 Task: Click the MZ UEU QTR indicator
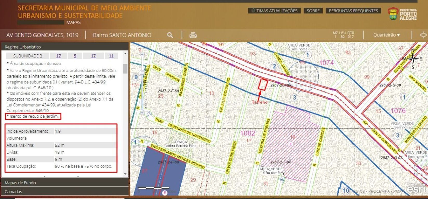[344, 35]
